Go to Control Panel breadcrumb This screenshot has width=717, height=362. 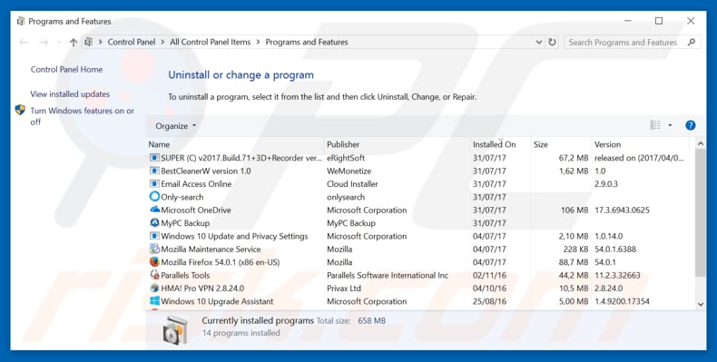click(132, 42)
